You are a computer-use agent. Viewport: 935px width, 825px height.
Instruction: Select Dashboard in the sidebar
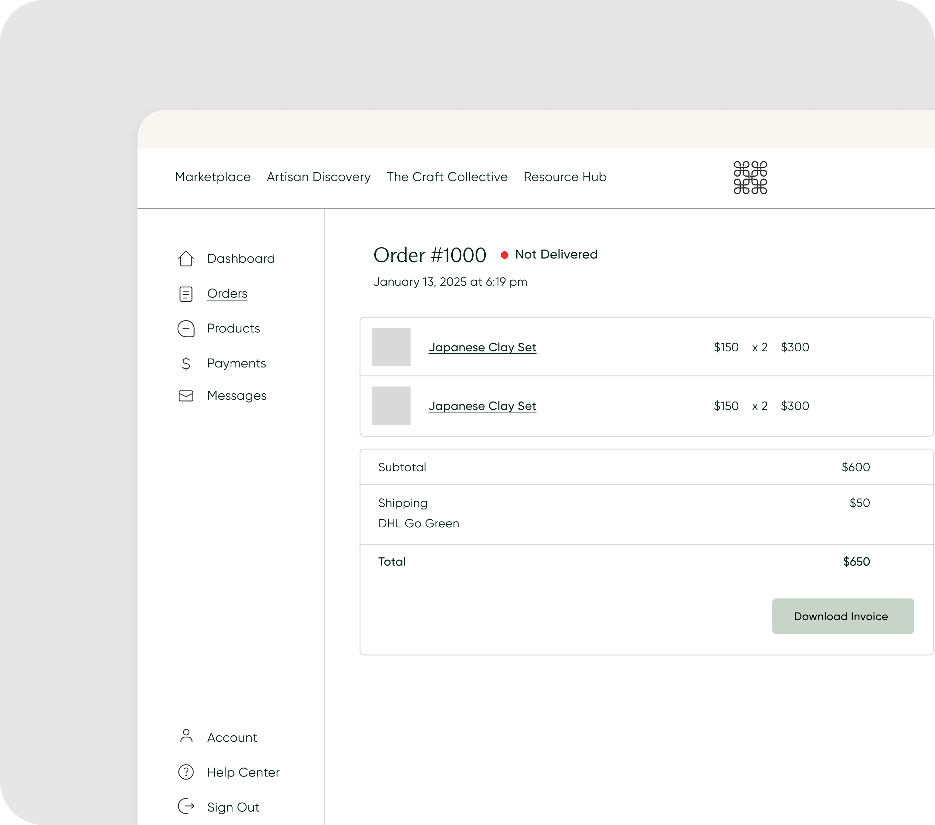[241, 258]
